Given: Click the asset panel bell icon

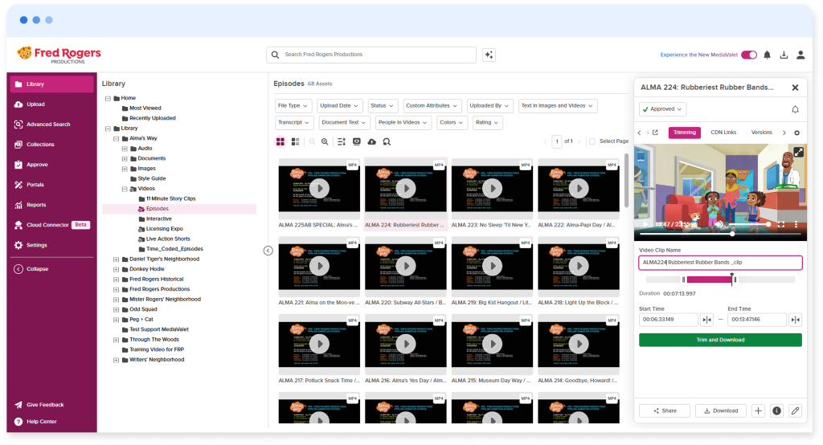Looking at the screenshot, I should (795, 109).
